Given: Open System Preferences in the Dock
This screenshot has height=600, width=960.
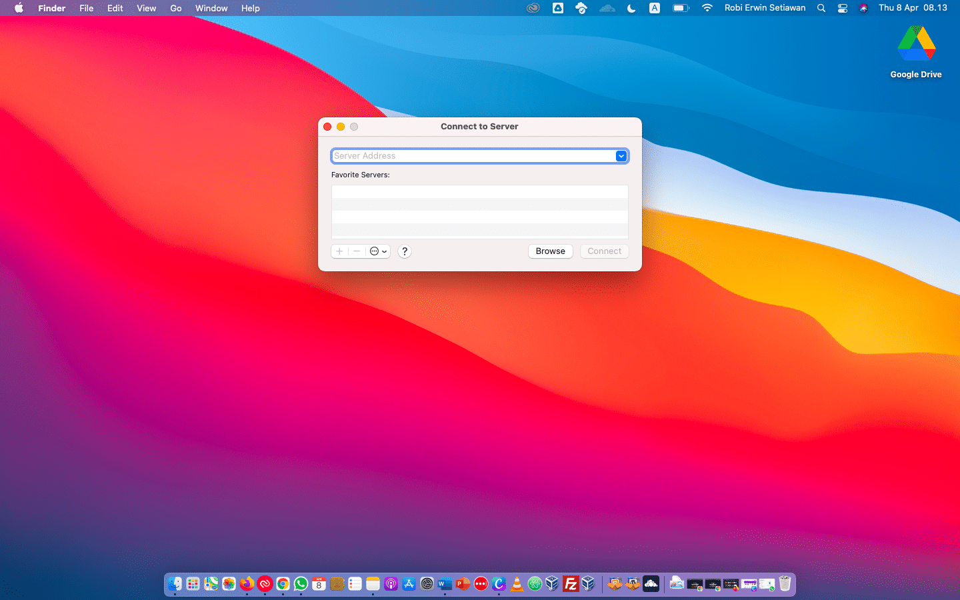Looking at the screenshot, I should (427, 584).
